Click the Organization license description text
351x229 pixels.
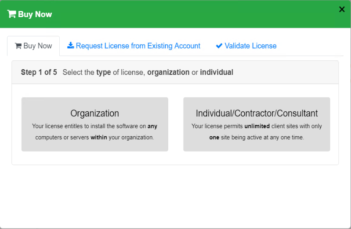[x=95, y=132]
